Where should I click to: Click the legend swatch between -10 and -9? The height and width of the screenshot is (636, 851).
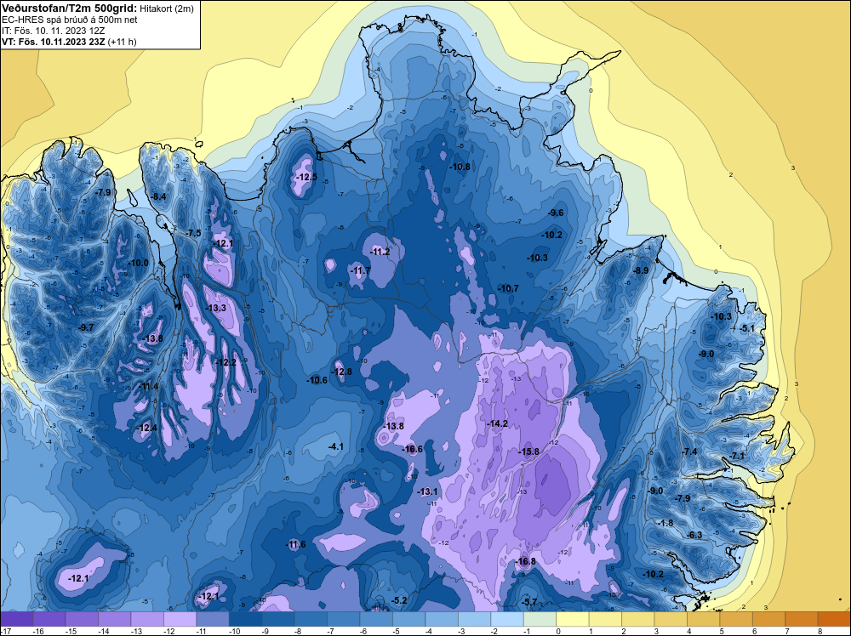(245, 618)
